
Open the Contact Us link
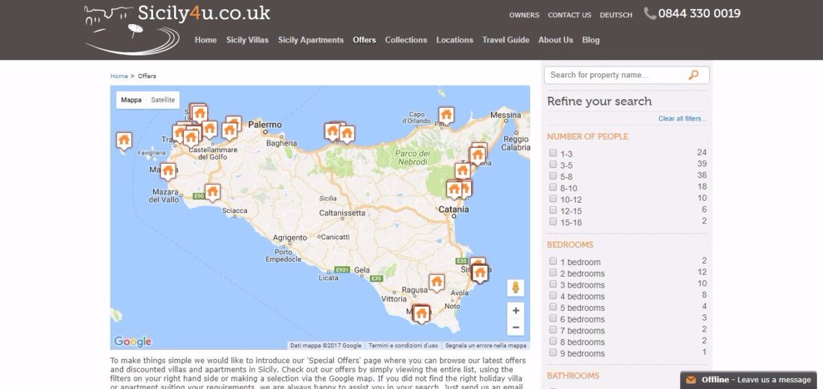click(x=569, y=15)
